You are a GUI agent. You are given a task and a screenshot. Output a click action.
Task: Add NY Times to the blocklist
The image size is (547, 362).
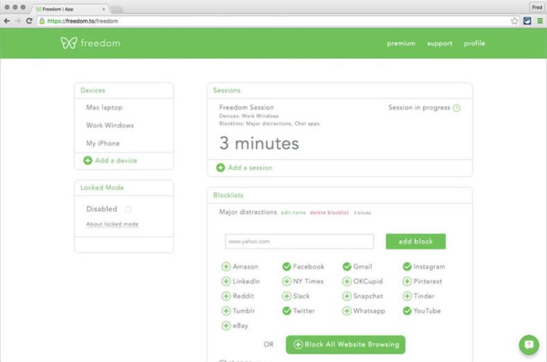[287, 282]
